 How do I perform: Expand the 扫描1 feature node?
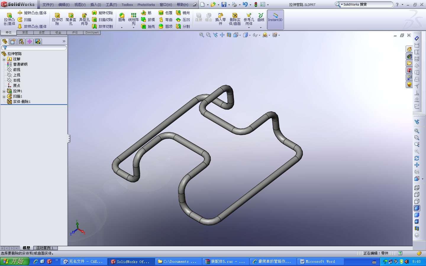tap(4, 97)
